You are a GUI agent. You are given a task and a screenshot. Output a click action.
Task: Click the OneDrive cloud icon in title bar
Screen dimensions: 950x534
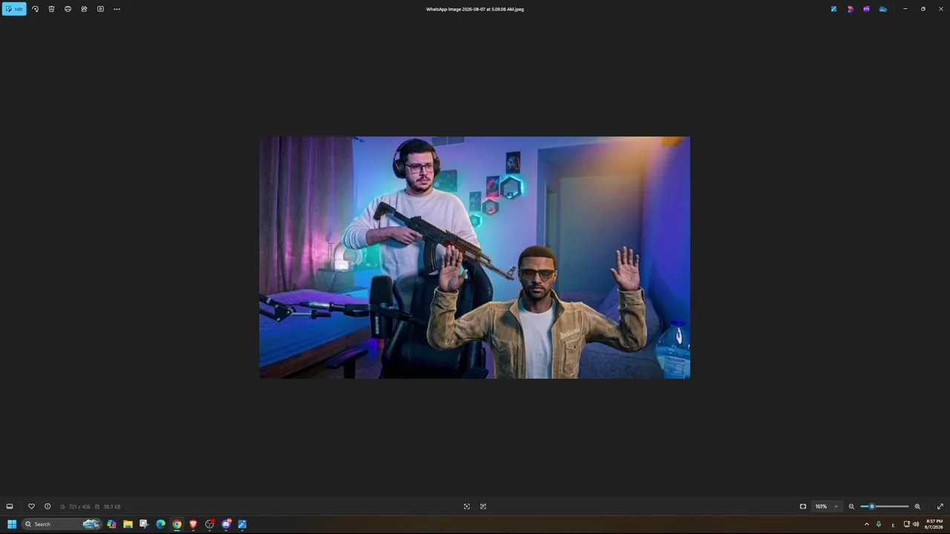[882, 9]
